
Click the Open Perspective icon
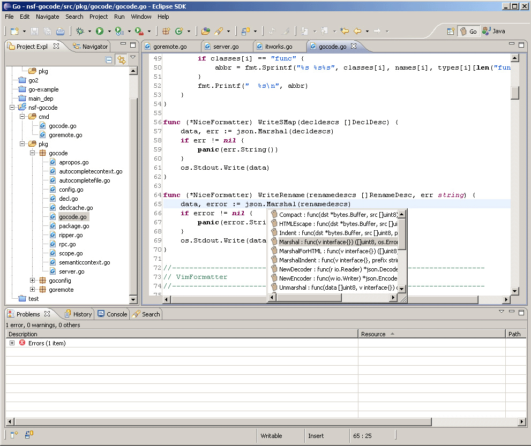[451, 32]
